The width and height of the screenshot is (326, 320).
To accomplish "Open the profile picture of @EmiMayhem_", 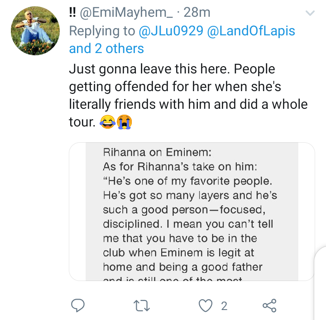I will tap(35, 31).
